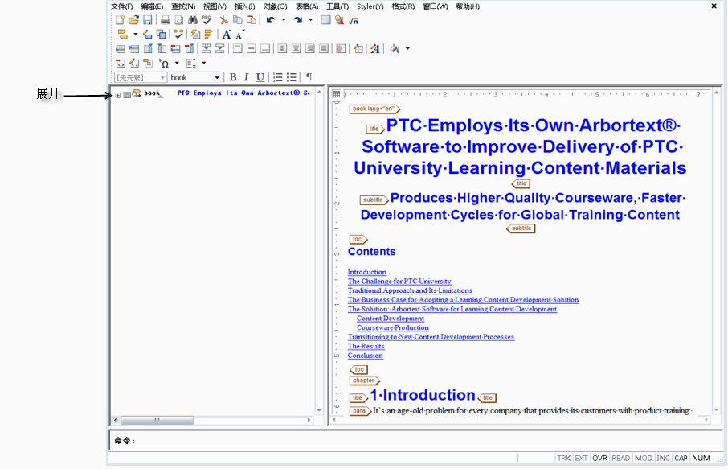Image resolution: width=728 pixels, height=469 pixels.
Task: Follow The Results contents link
Action: (366, 346)
